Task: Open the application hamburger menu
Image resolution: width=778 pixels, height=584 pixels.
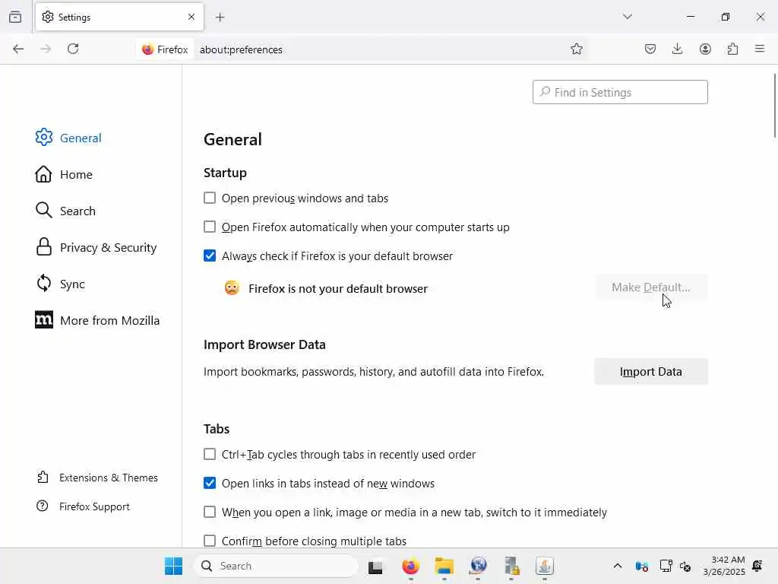Action: pos(760,49)
